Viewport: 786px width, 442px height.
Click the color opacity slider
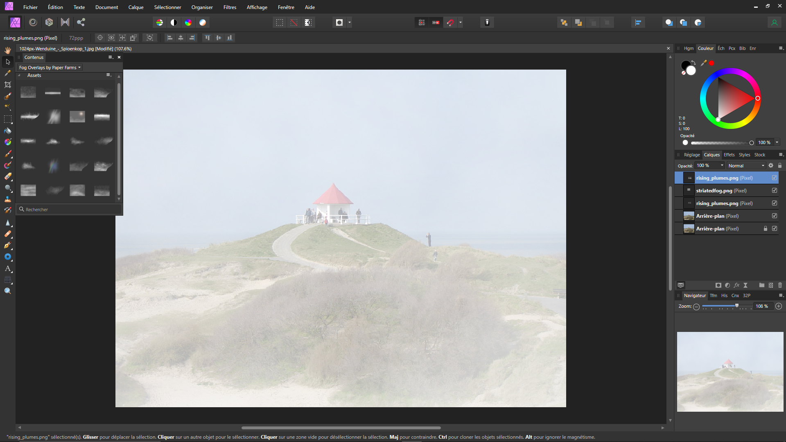tap(720, 143)
